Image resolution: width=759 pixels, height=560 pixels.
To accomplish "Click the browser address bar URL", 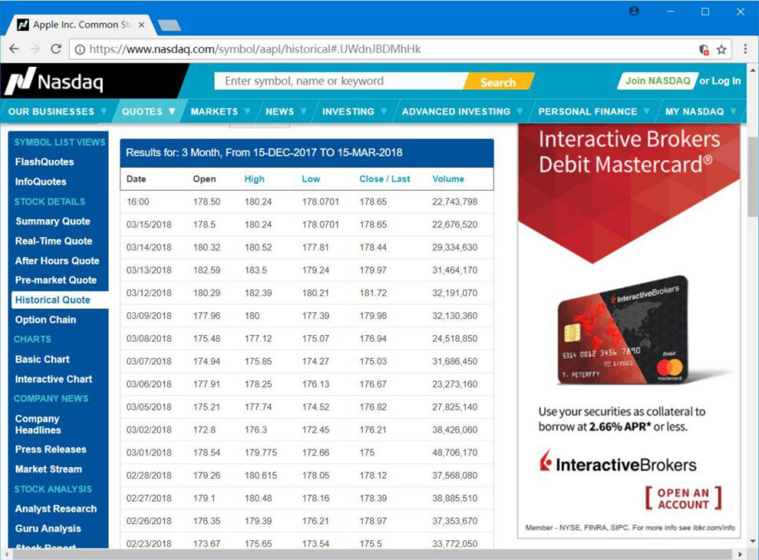I will pyautogui.click(x=255, y=49).
